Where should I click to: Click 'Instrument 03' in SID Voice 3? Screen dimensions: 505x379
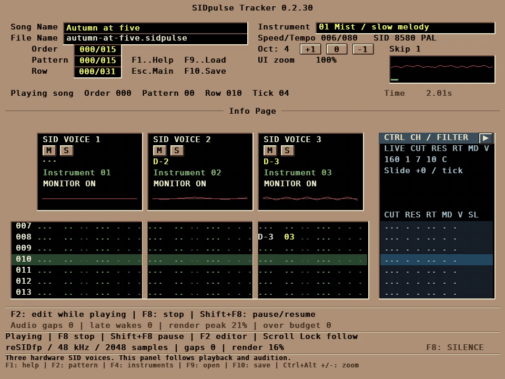point(298,173)
